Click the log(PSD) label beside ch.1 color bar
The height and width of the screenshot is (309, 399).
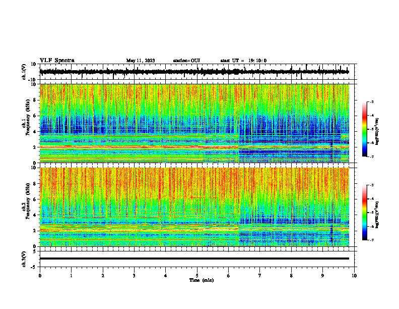(x=377, y=132)
